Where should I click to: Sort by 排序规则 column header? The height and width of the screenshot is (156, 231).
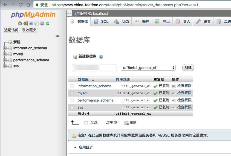tap(123, 80)
